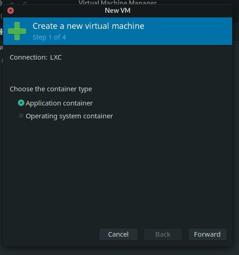Screen dimensions: 239x255
Task: Cancel the New VM wizard
Action: (118, 234)
